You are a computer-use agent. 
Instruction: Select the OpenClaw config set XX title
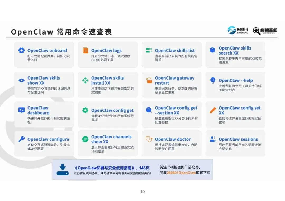pyautogui.click(x=240, y=110)
